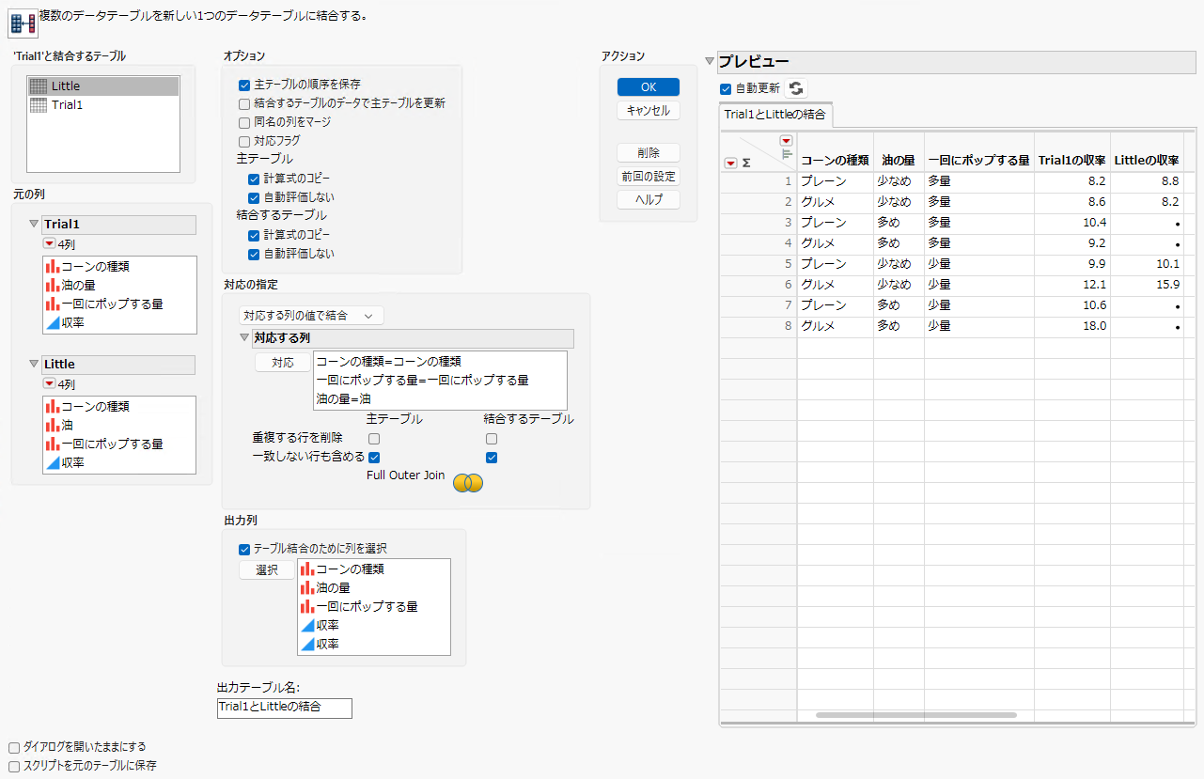This screenshot has height=779, width=1204.
Task: Check 重複する行を削除 for 主テーブル
Action: coord(374,439)
